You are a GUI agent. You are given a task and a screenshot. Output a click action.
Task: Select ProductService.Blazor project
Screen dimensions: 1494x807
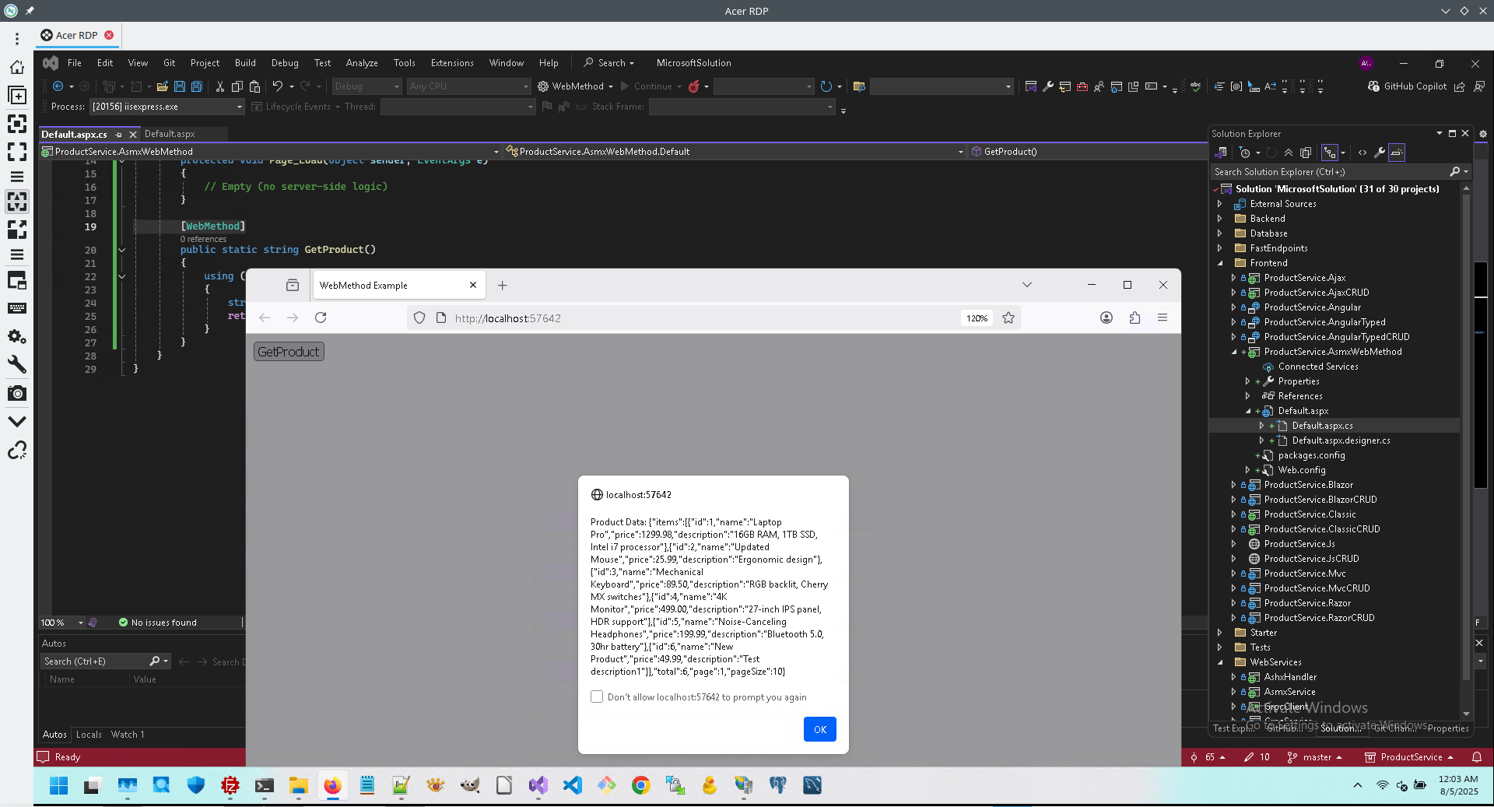click(x=1309, y=485)
